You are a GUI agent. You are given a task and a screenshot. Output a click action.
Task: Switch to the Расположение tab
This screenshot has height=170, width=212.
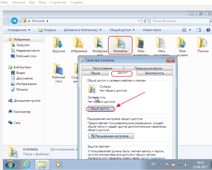tap(103, 68)
